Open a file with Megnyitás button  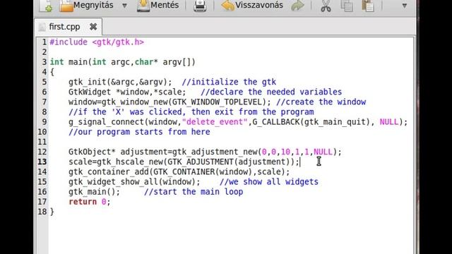point(86,5)
